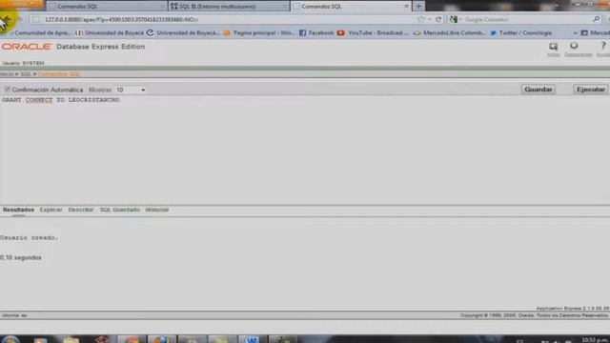The width and height of the screenshot is (610, 343).
Task: Switch to the first Comandos SQL tab
Action: 106,7
